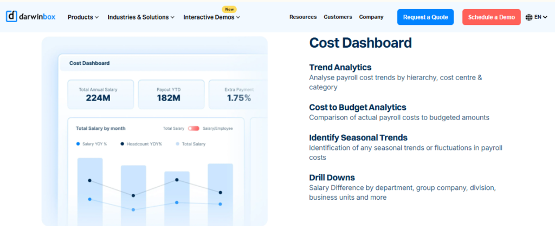555x243 pixels.
Task: Toggle Total Salary / Salary per Employee switch
Action: [x=193, y=129]
